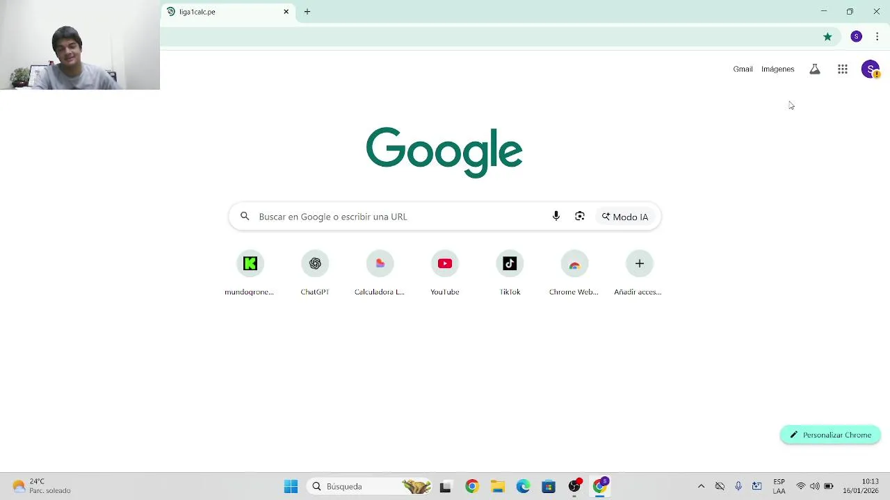This screenshot has width=890, height=500.
Task: Open OBS Studio from the taskbar
Action: [574, 486]
